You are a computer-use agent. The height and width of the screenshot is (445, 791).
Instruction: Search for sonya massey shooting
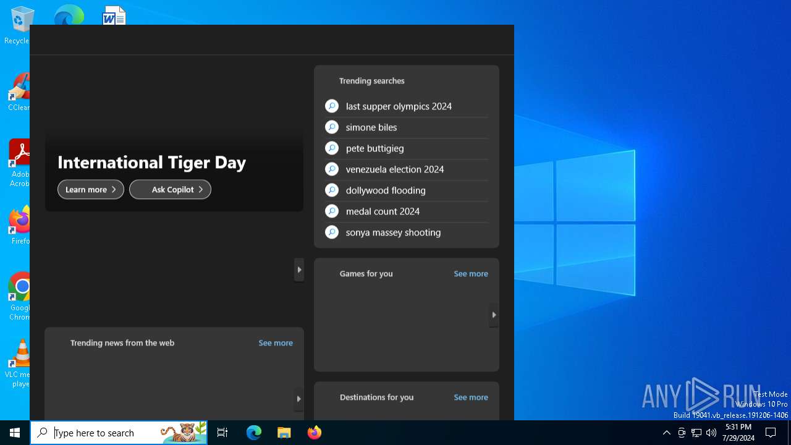point(406,232)
